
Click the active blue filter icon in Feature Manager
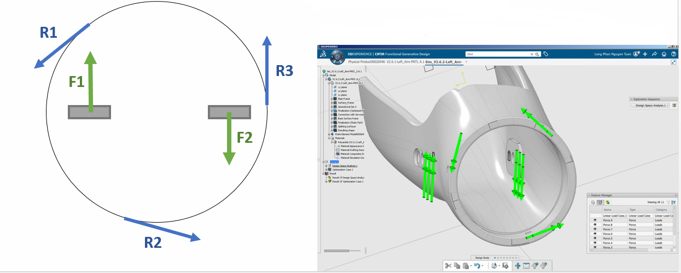point(674,202)
